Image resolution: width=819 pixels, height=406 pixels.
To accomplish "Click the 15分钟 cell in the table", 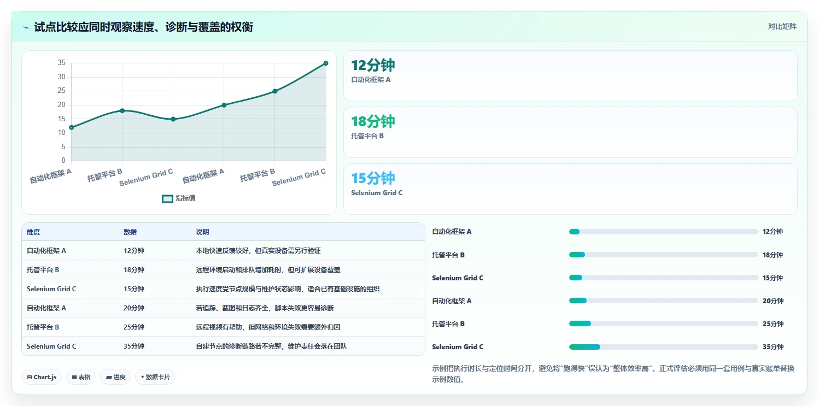I will click(x=134, y=289).
